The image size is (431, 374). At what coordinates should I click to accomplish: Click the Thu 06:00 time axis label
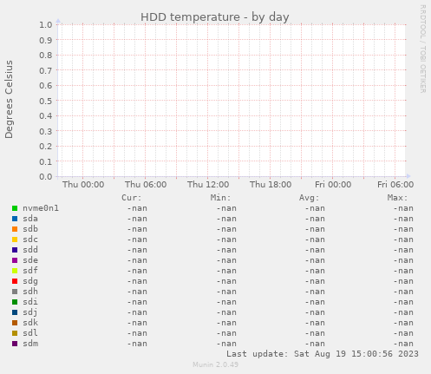coord(146,185)
